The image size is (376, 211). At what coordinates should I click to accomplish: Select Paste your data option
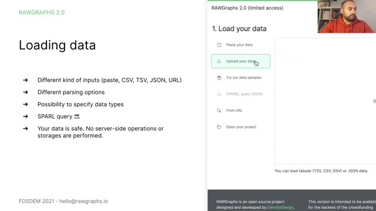click(240, 45)
